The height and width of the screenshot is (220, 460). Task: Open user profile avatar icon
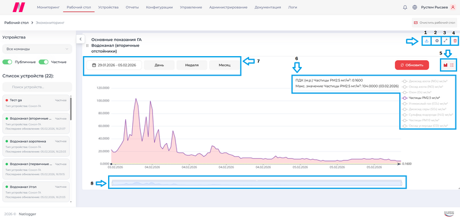pyautogui.click(x=453, y=7)
